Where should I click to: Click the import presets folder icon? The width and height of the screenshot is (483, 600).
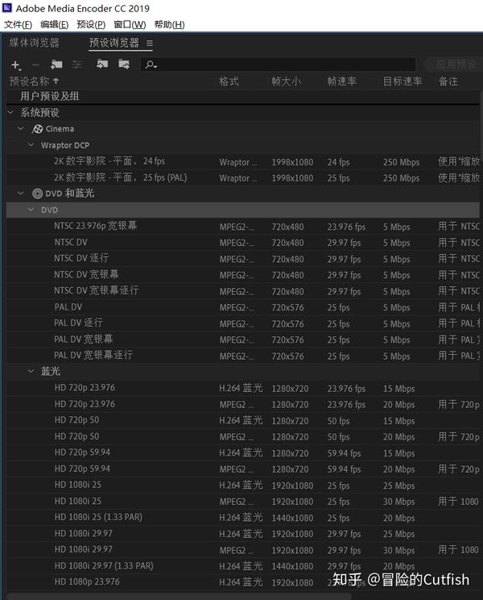[102, 64]
